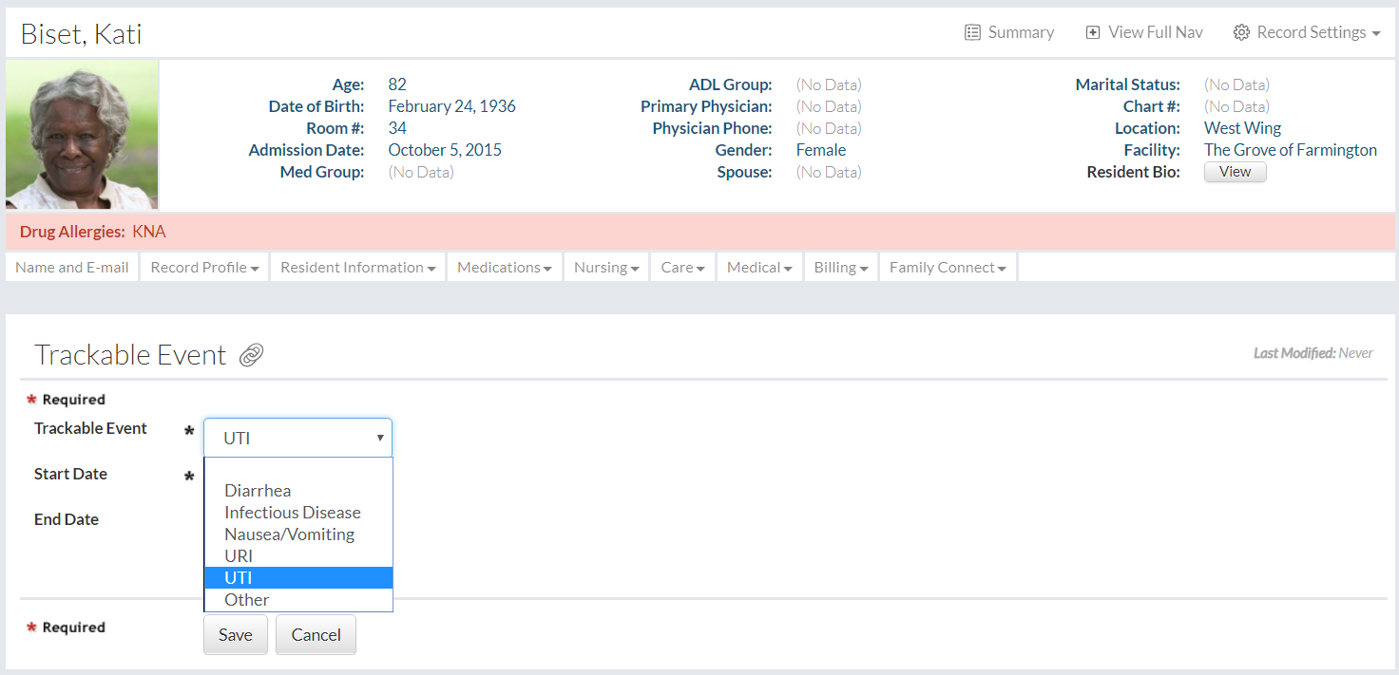Open the Trackable Event dropdown
Viewport: 1399px width, 675px height.
point(297,438)
